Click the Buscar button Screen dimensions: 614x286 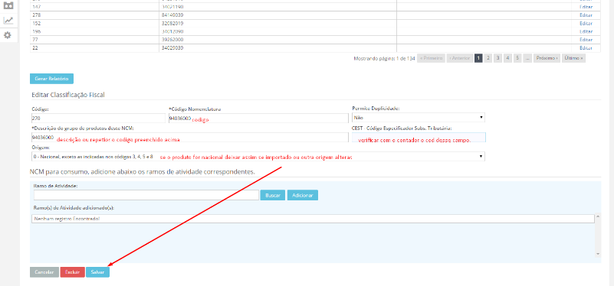pos(273,195)
